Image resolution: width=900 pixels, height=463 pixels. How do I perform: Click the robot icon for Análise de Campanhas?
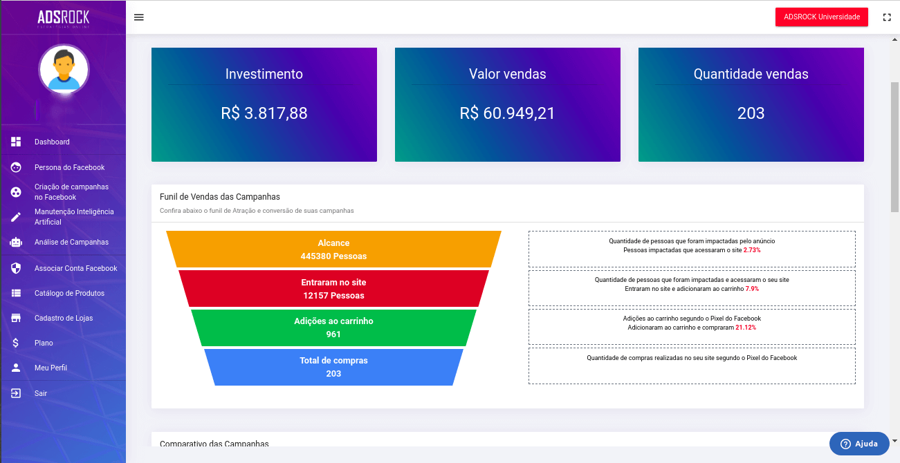[x=16, y=243]
